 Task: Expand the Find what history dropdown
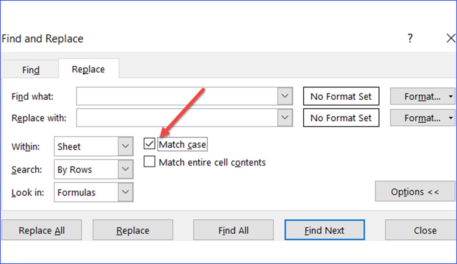[285, 96]
